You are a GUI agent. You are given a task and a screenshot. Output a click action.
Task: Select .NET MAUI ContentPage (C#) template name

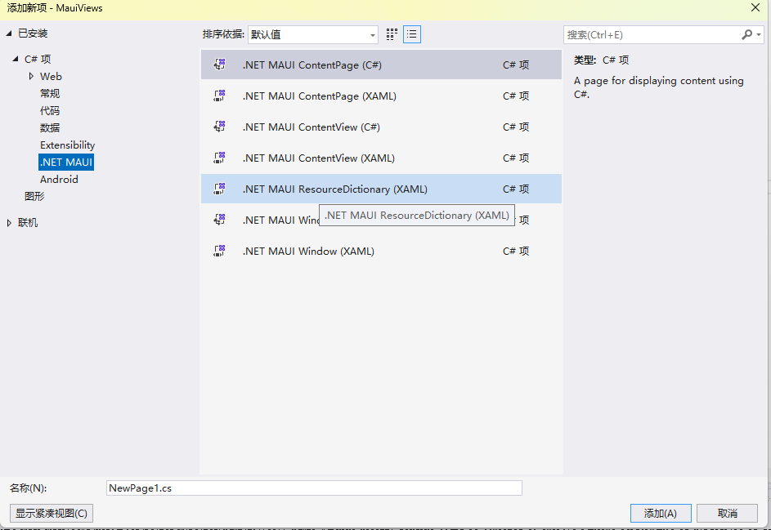[x=312, y=65]
